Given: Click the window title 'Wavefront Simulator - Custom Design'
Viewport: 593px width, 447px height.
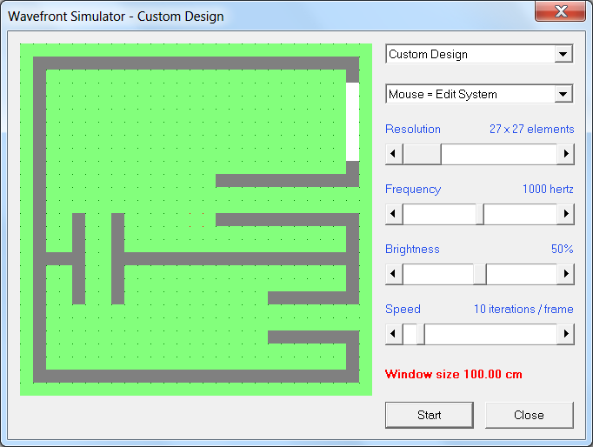Looking at the screenshot, I should pyautogui.click(x=116, y=17).
